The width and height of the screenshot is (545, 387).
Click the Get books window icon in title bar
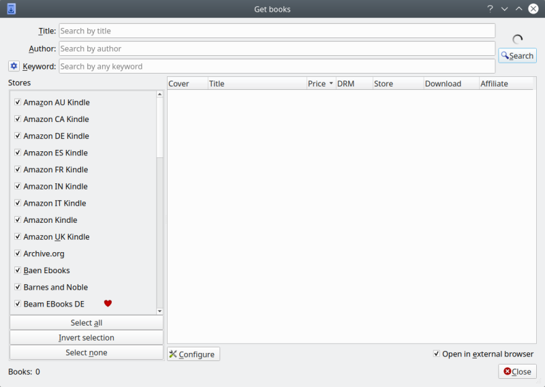pos(11,9)
